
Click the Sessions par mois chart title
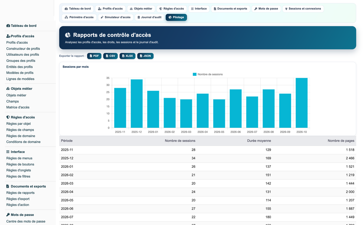click(x=76, y=67)
